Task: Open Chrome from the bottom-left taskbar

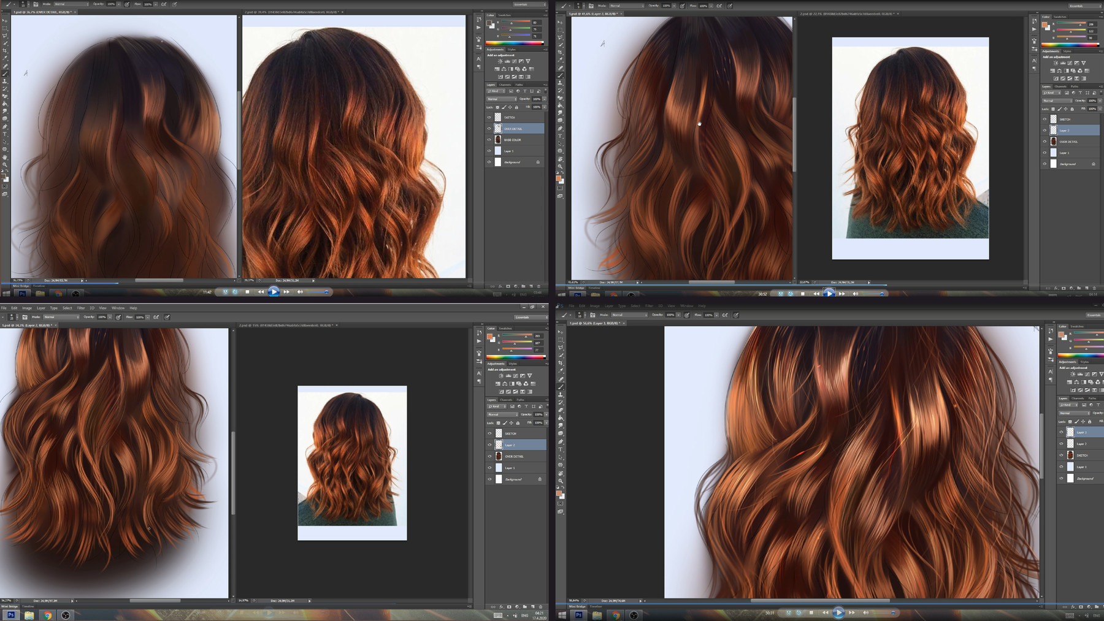Action: pos(47,615)
